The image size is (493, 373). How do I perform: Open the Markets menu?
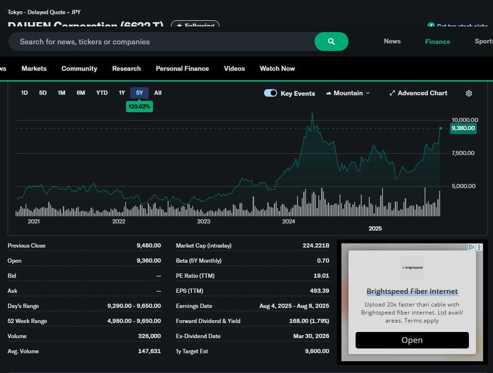pos(34,68)
